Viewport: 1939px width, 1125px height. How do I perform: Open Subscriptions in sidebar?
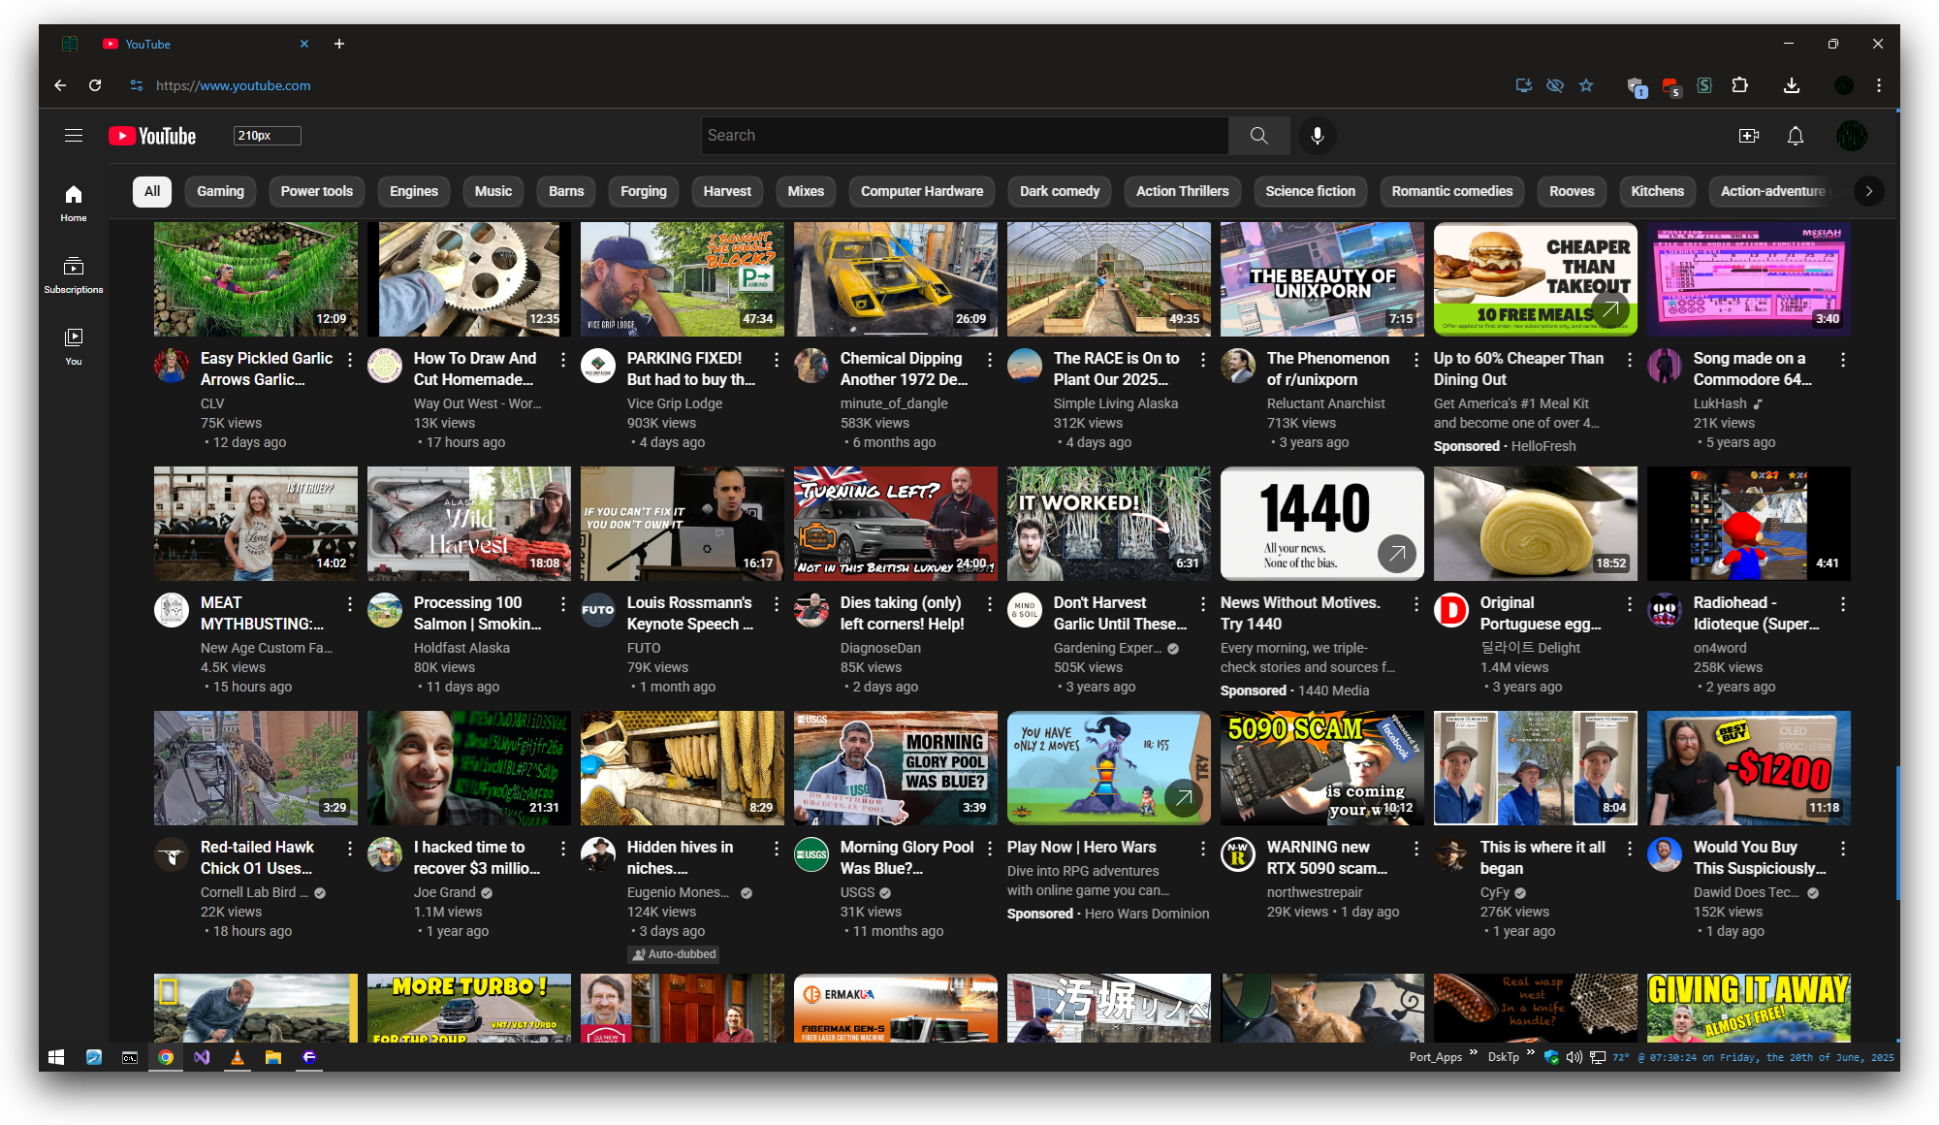(74, 274)
